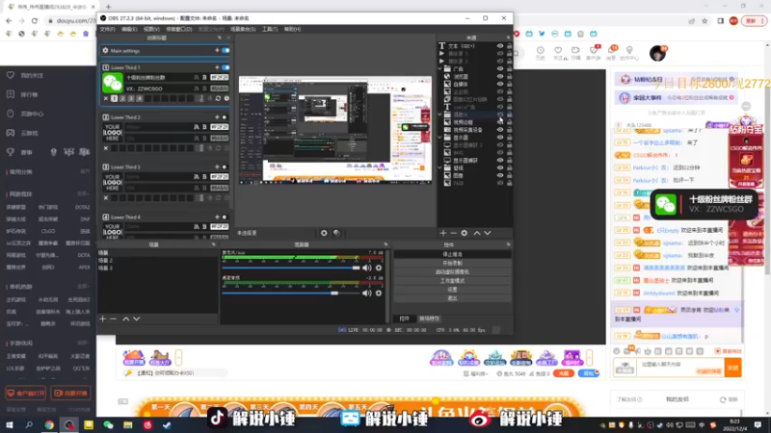
Task: Switch to 转场特效 tab
Action: (x=429, y=318)
